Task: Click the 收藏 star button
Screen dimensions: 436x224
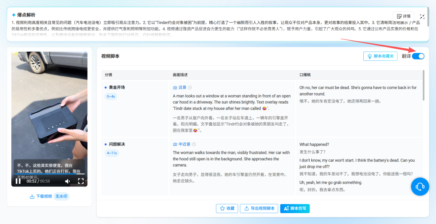Action: [x=226, y=208]
